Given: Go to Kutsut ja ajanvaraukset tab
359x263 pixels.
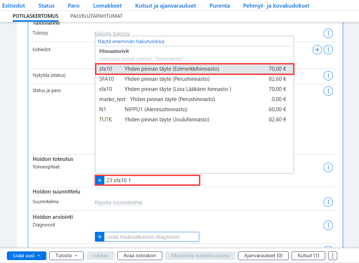Looking at the screenshot, I should [x=166, y=6].
